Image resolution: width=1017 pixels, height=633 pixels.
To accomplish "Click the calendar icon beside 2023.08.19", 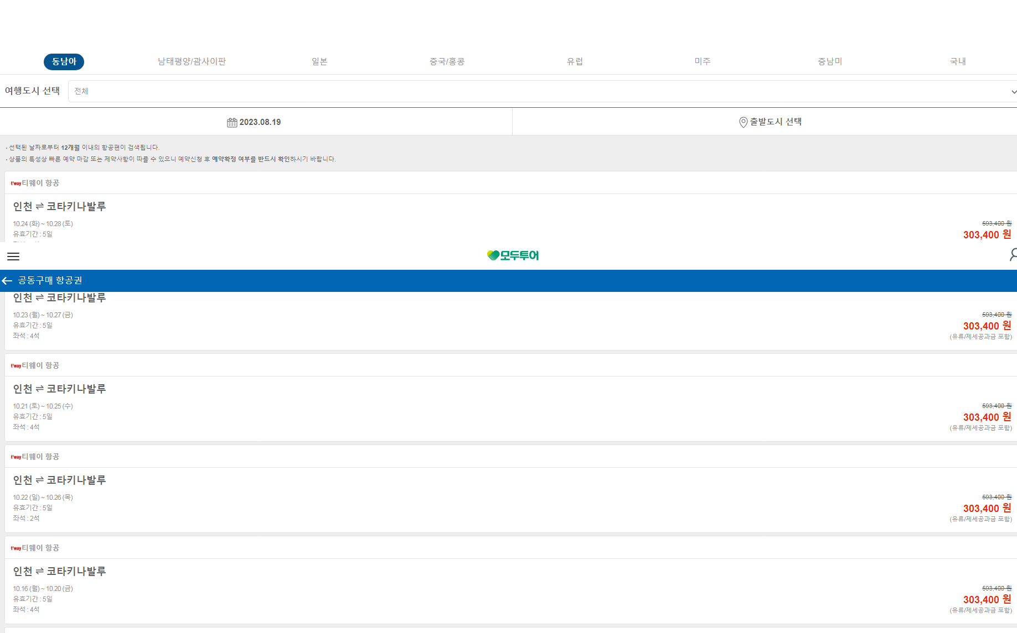I will click(x=232, y=122).
